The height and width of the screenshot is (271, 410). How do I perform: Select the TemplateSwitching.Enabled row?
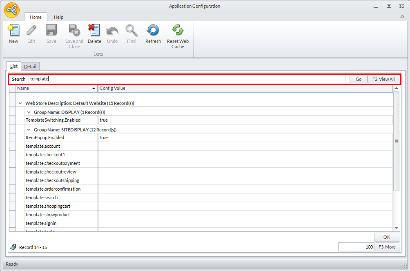point(208,120)
